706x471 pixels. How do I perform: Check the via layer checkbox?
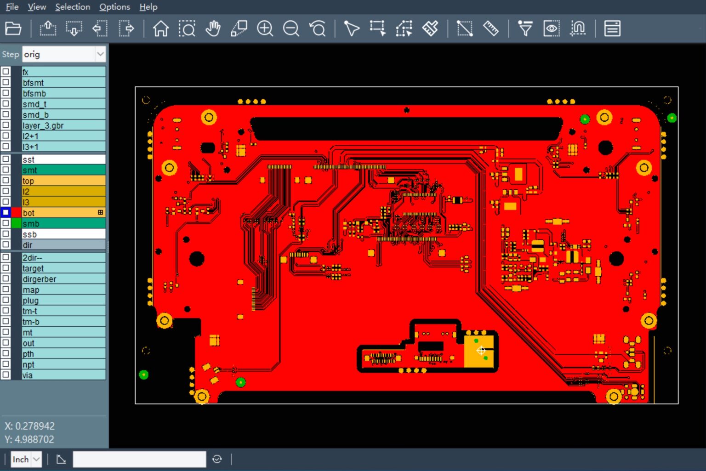coord(6,375)
